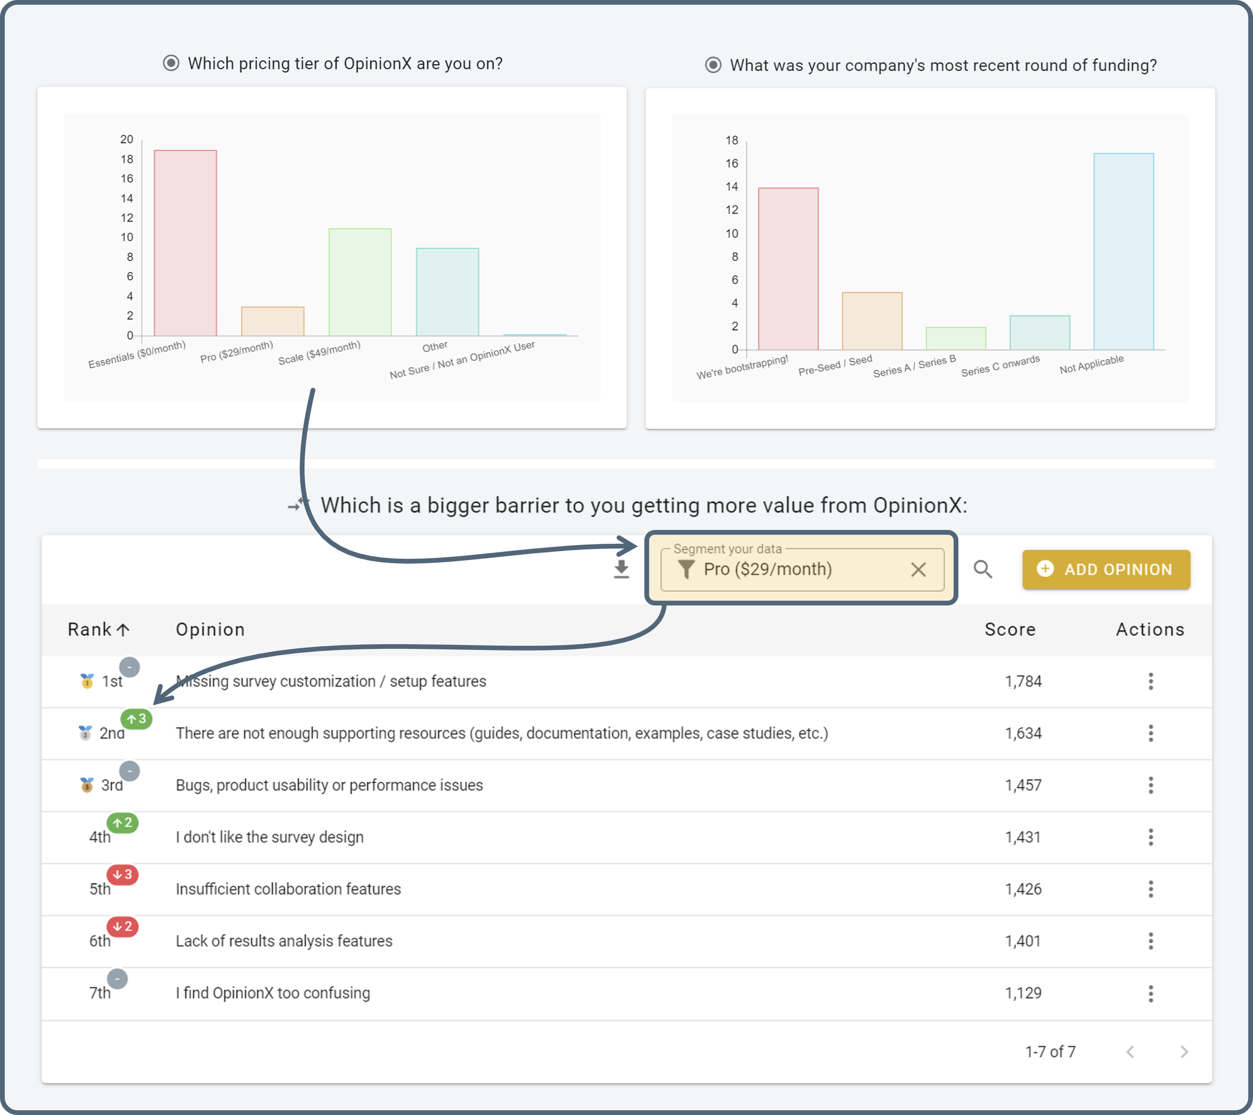Screen dimensions: 1253x1115
Task: Open actions menu for supporting resources row
Action: [1150, 733]
